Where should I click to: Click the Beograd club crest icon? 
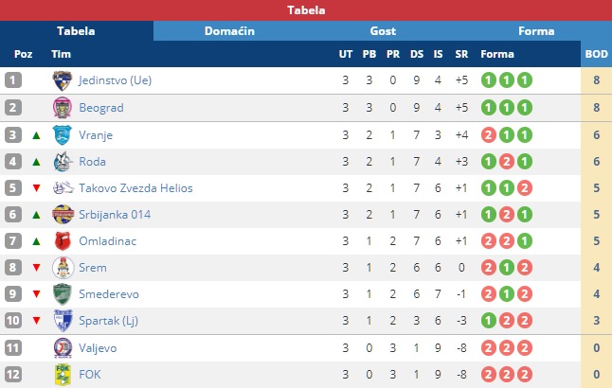63,108
